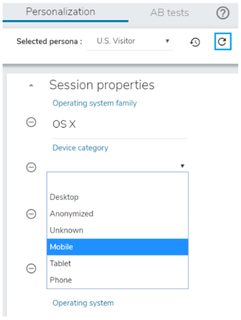Remove the OS X property with its minus icon

(31, 122)
